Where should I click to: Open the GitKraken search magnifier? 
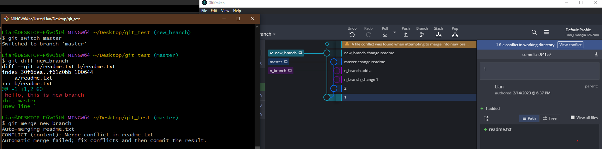pos(534,32)
